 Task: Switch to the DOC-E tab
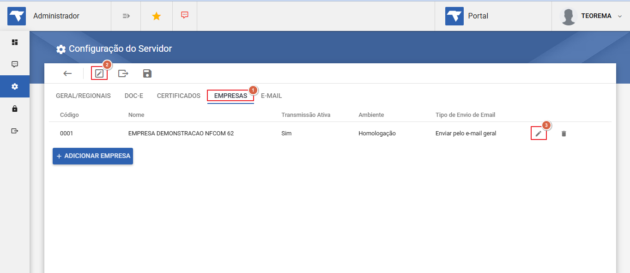click(x=134, y=96)
